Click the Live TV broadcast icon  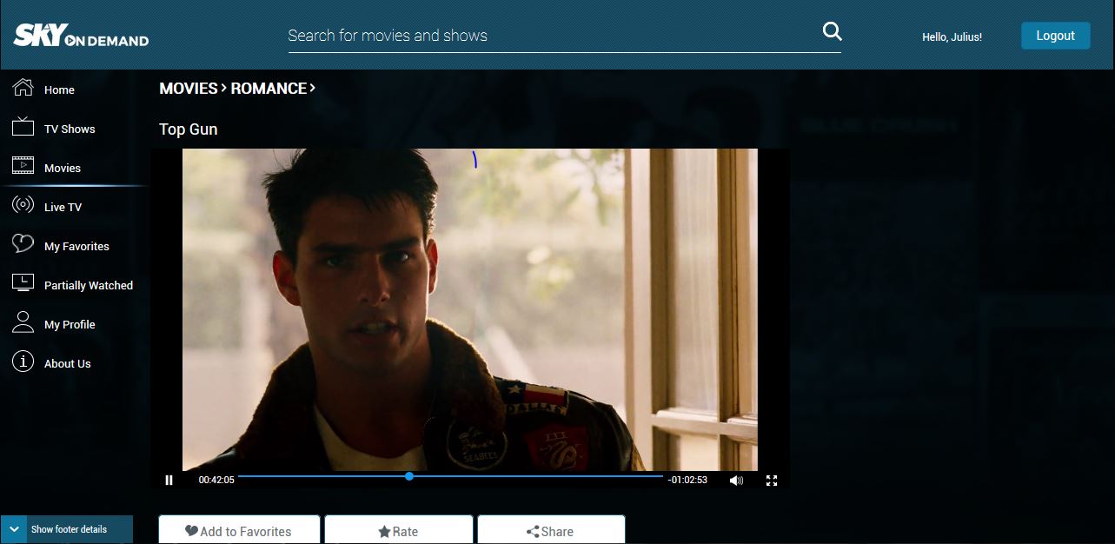pos(23,206)
